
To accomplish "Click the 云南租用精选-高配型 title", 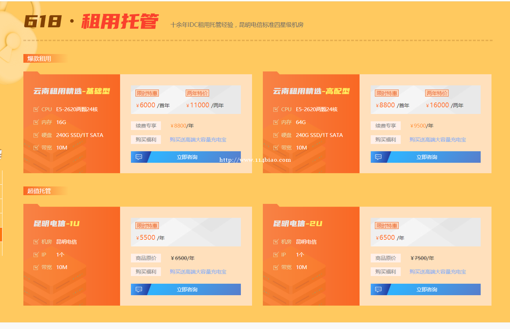I will (x=311, y=91).
